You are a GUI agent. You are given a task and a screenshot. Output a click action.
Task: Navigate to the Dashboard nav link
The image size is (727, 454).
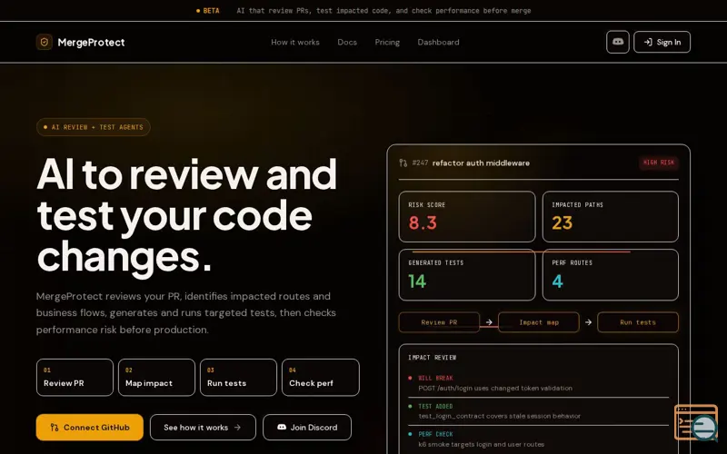[x=438, y=42]
